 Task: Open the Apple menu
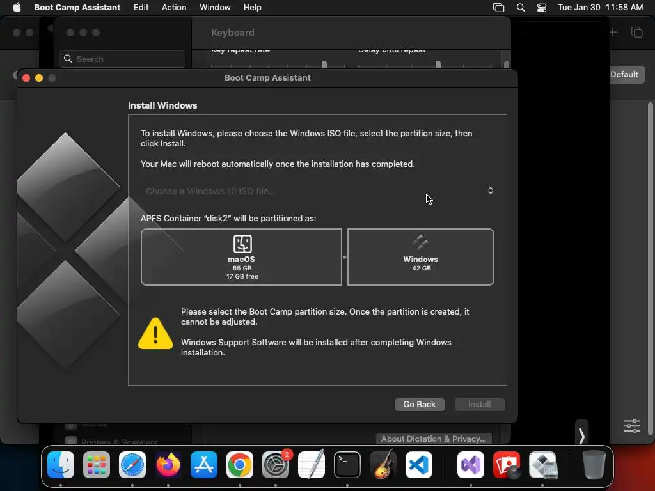coord(17,7)
